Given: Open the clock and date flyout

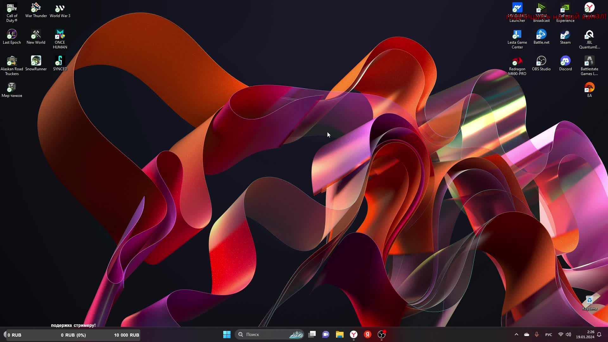Looking at the screenshot, I should pyautogui.click(x=585, y=334).
